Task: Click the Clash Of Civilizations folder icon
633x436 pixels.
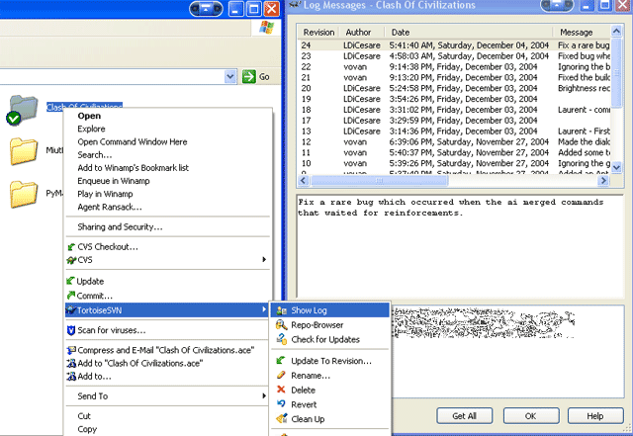Action: pos(23,109)
